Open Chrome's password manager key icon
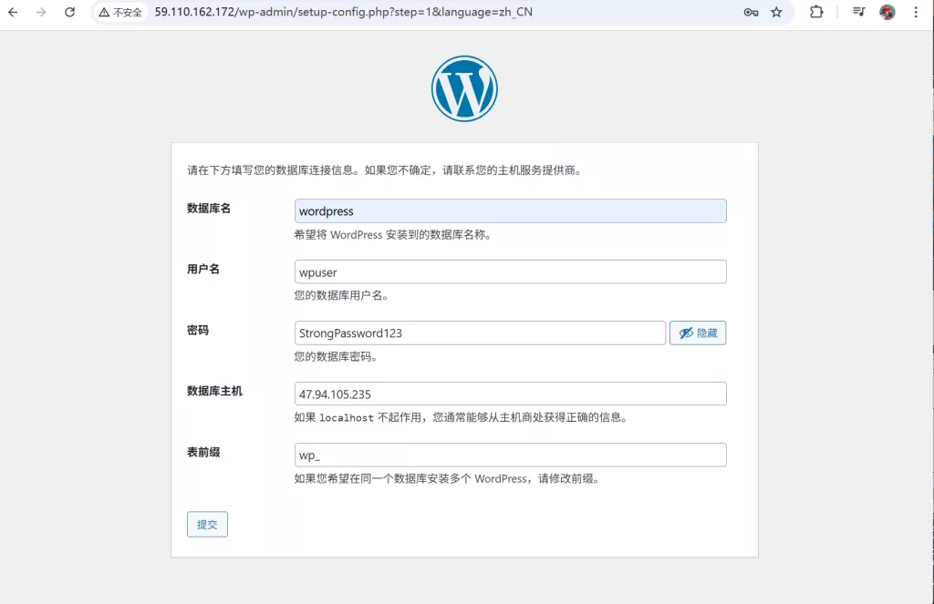This screenshot has height=604, width=934. coord(751,13)
